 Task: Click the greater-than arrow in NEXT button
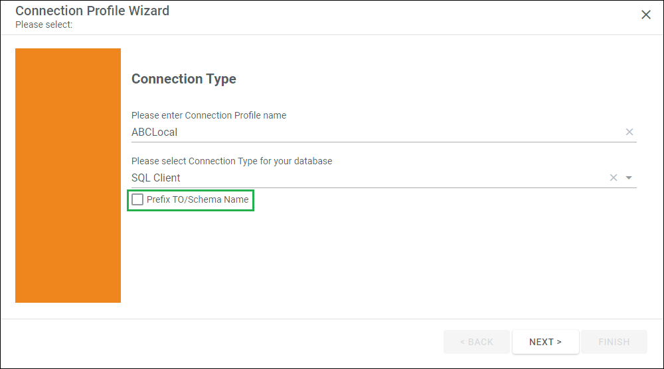(559, 342)
